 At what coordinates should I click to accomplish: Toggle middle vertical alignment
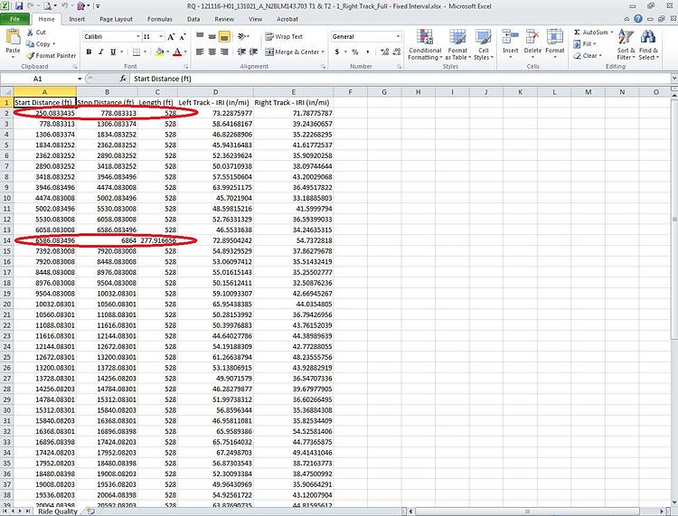(212, 36)
